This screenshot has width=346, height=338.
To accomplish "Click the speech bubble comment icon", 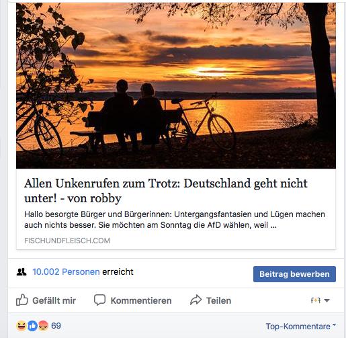I will click(99, 300).
